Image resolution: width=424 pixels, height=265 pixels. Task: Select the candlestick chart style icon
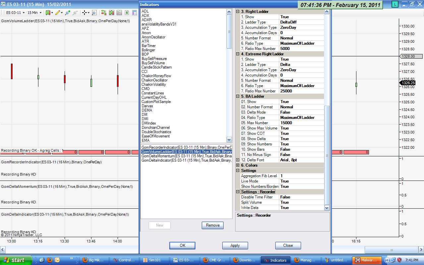pyautogui.click(x=48, y=13)
